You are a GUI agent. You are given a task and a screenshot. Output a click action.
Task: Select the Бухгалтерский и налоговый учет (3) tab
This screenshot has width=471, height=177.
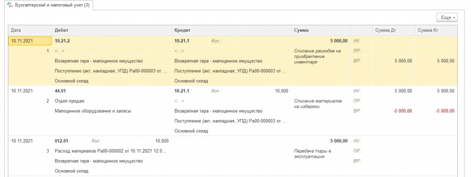pyautogui.click(x=49, y=5)
